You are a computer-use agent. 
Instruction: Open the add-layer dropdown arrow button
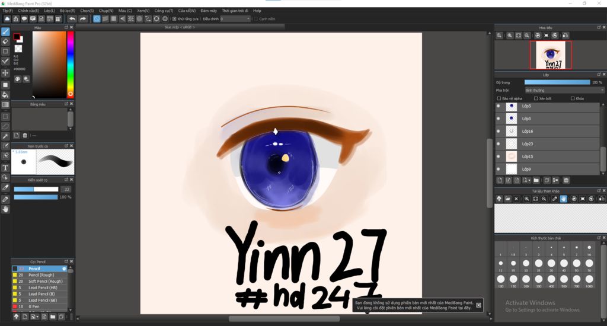[x=526, y=180]
